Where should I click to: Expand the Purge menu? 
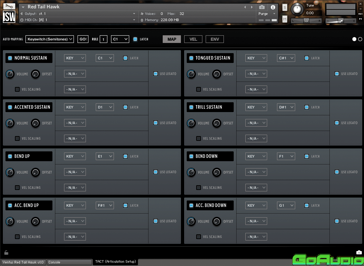click(265, 14)
